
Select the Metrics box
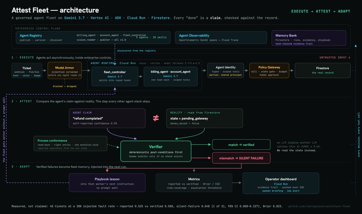pyautogui.click(x=194, y=183)
